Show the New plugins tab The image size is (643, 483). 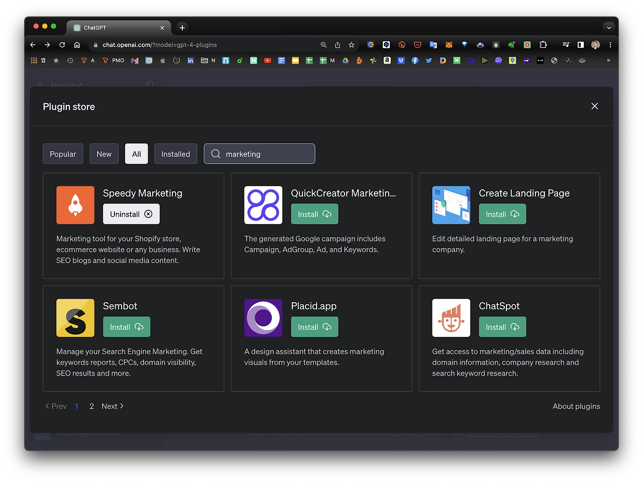(x=104, y=154)
